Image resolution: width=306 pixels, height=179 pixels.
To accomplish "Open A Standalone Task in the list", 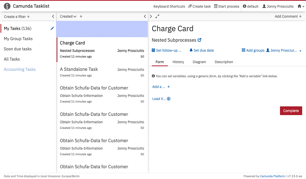I will click(x=79, y=69).
